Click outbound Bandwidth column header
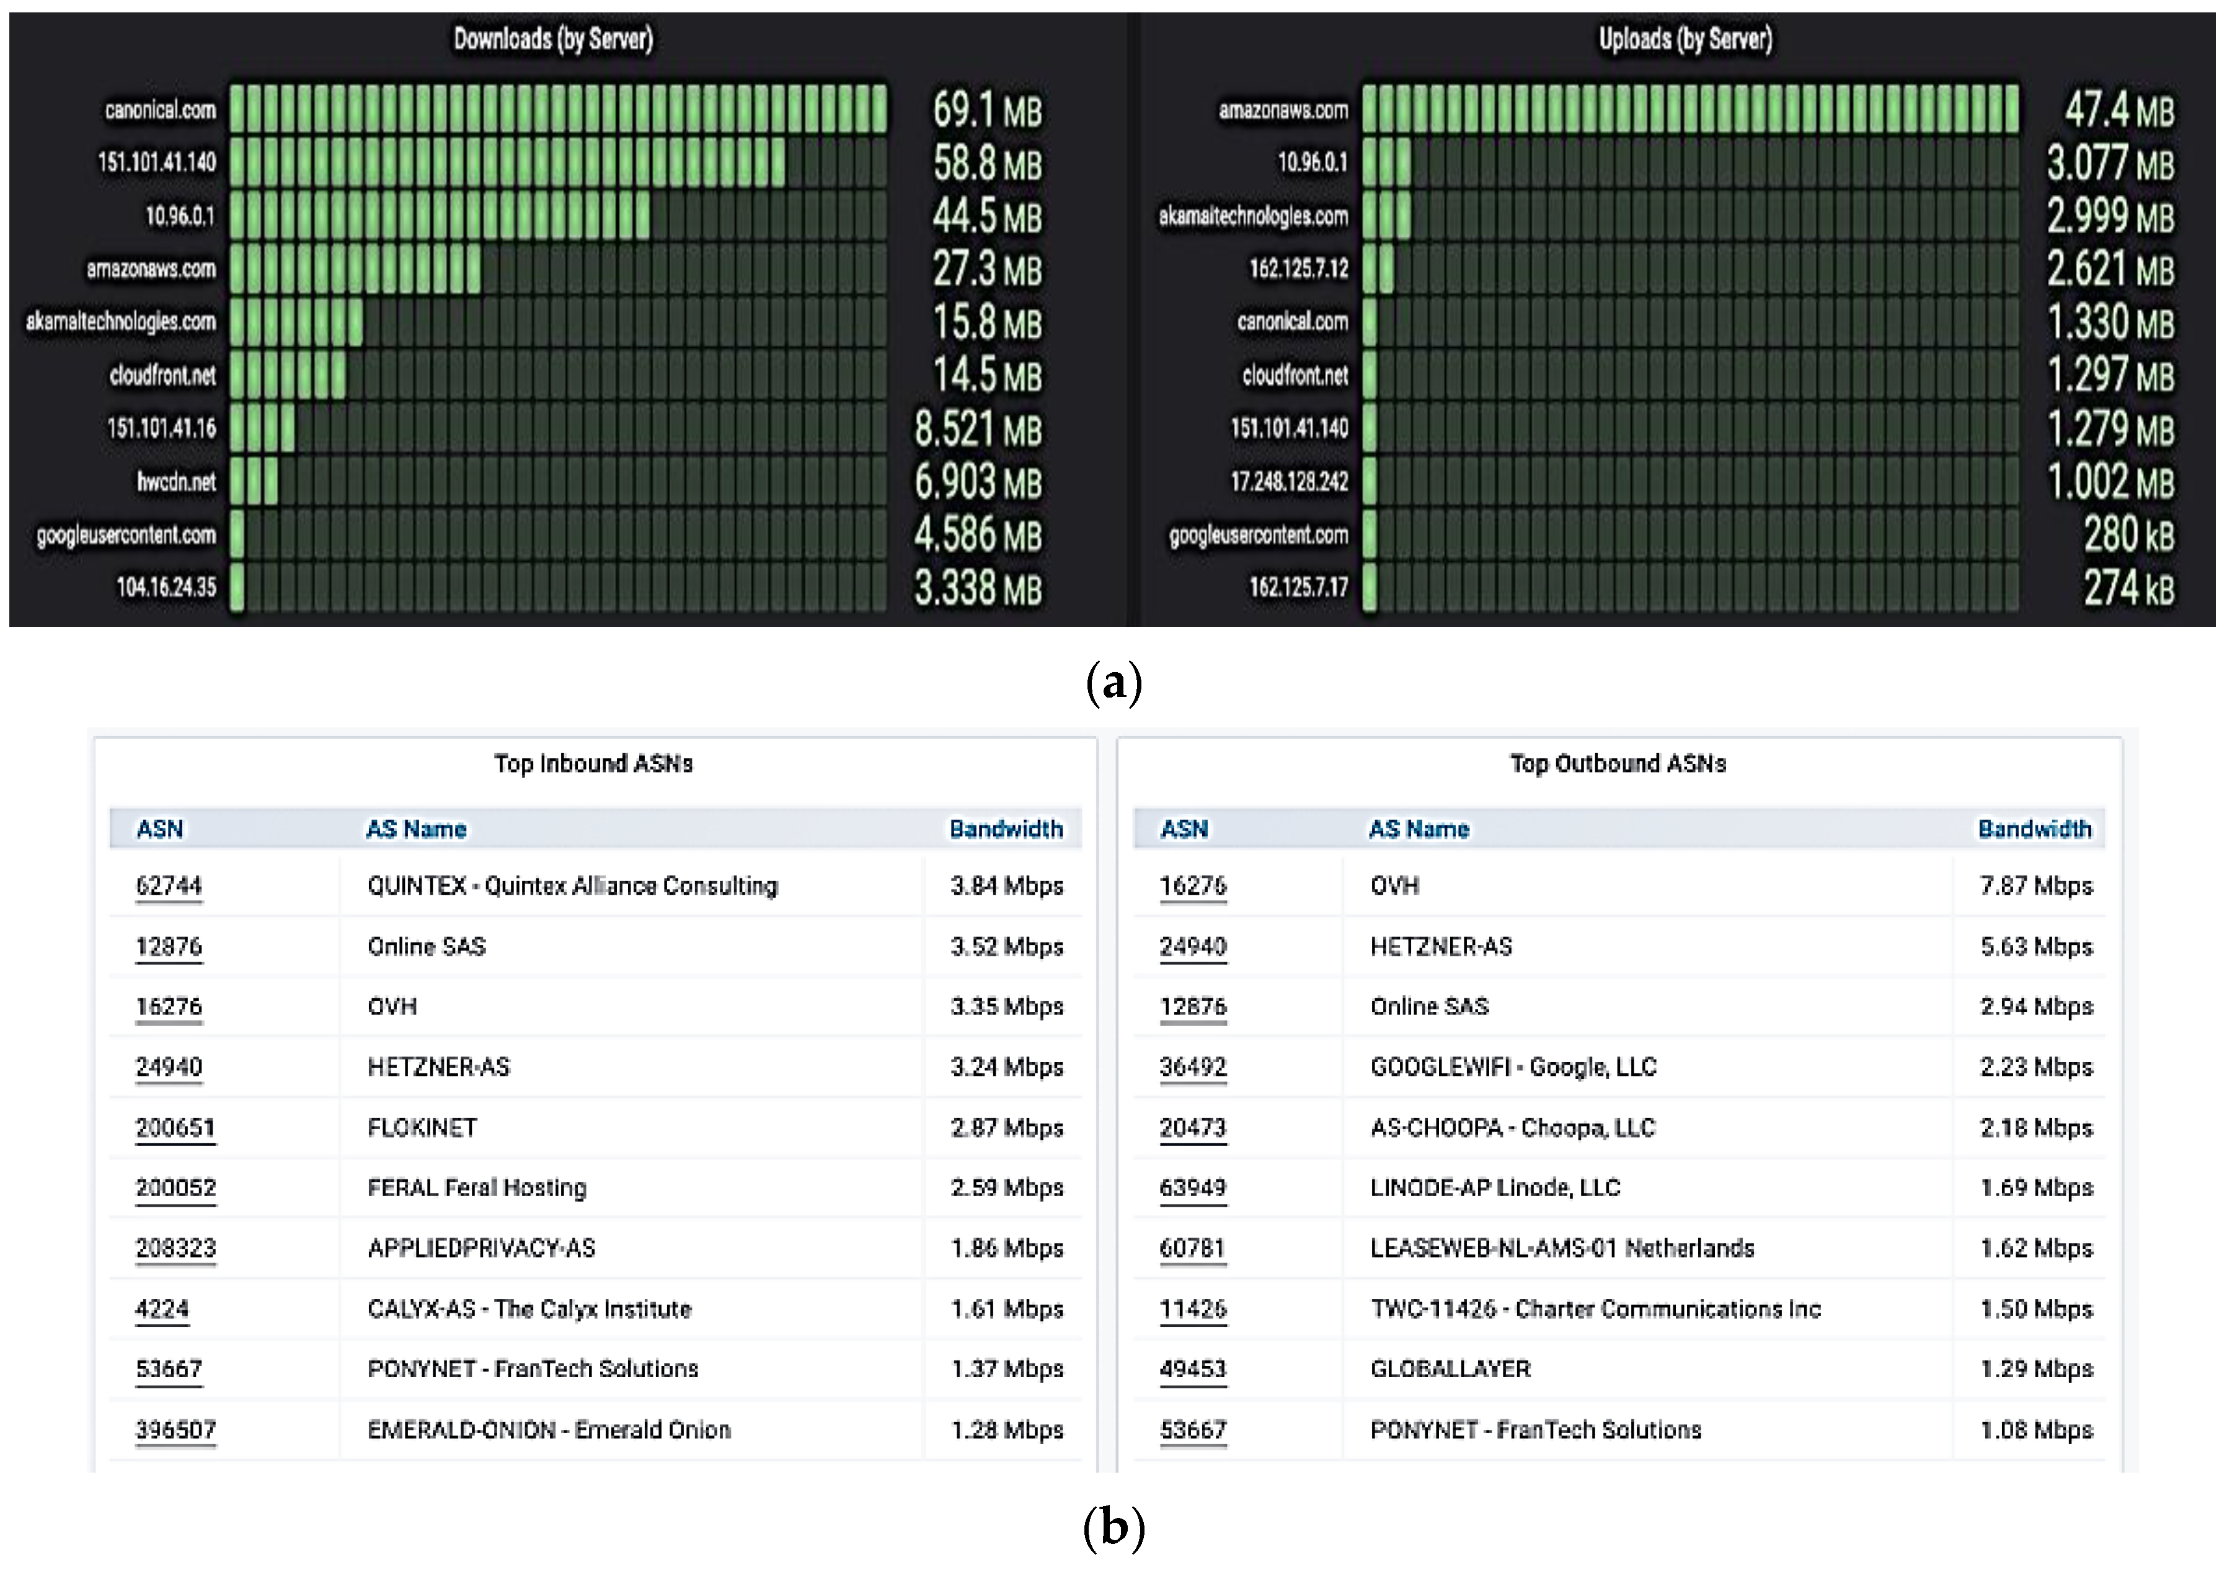This screenshot has height=1570, width=2227. click(2034, 828)
